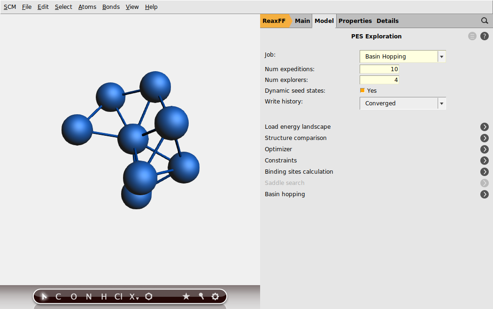Expand the Structure comparison section
This screenshot has width=493, height=309.
(485, 138)
